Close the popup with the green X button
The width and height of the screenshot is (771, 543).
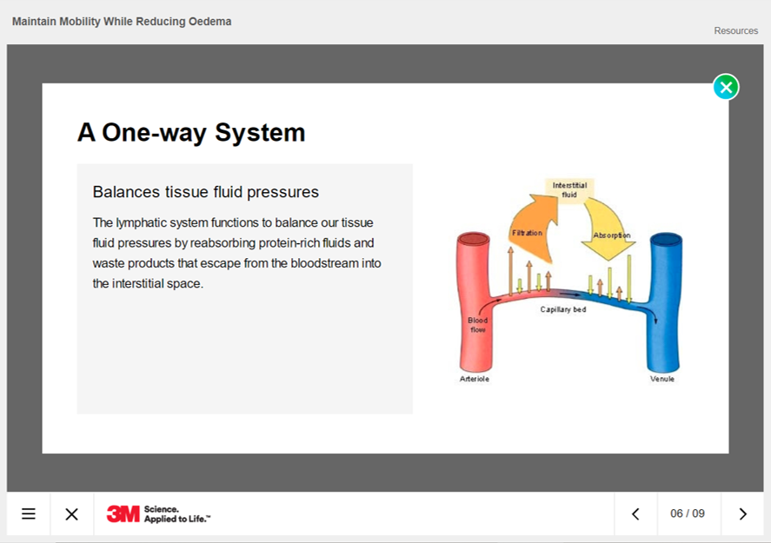click(x=726, y=87)
